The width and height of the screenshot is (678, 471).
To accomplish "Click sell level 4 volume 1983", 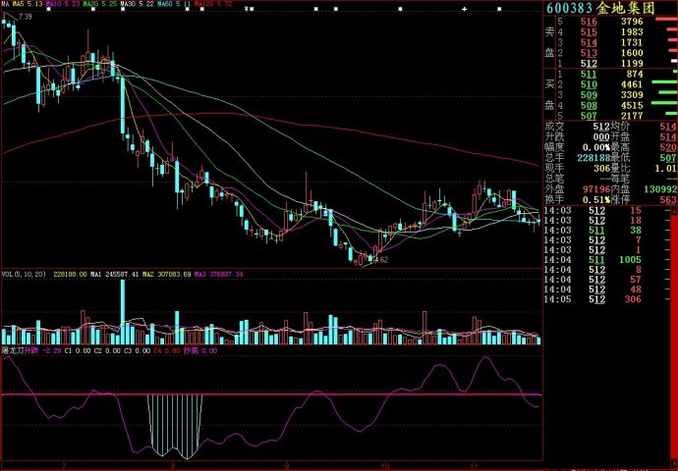I will click(632, 32).
